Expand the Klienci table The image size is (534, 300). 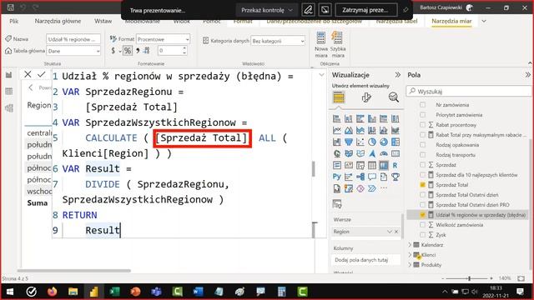[410, 255]
